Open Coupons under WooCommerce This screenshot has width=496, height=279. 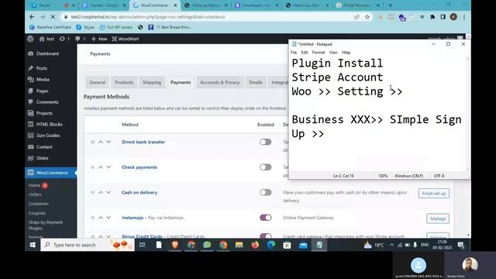point(37,213)
